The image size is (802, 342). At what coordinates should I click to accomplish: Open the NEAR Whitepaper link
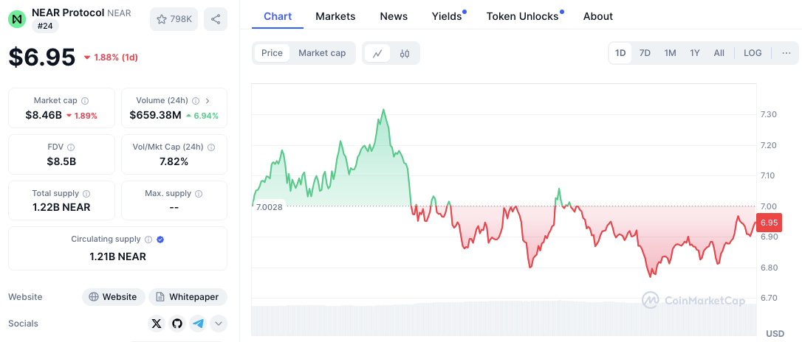click(x=188, y=297)
